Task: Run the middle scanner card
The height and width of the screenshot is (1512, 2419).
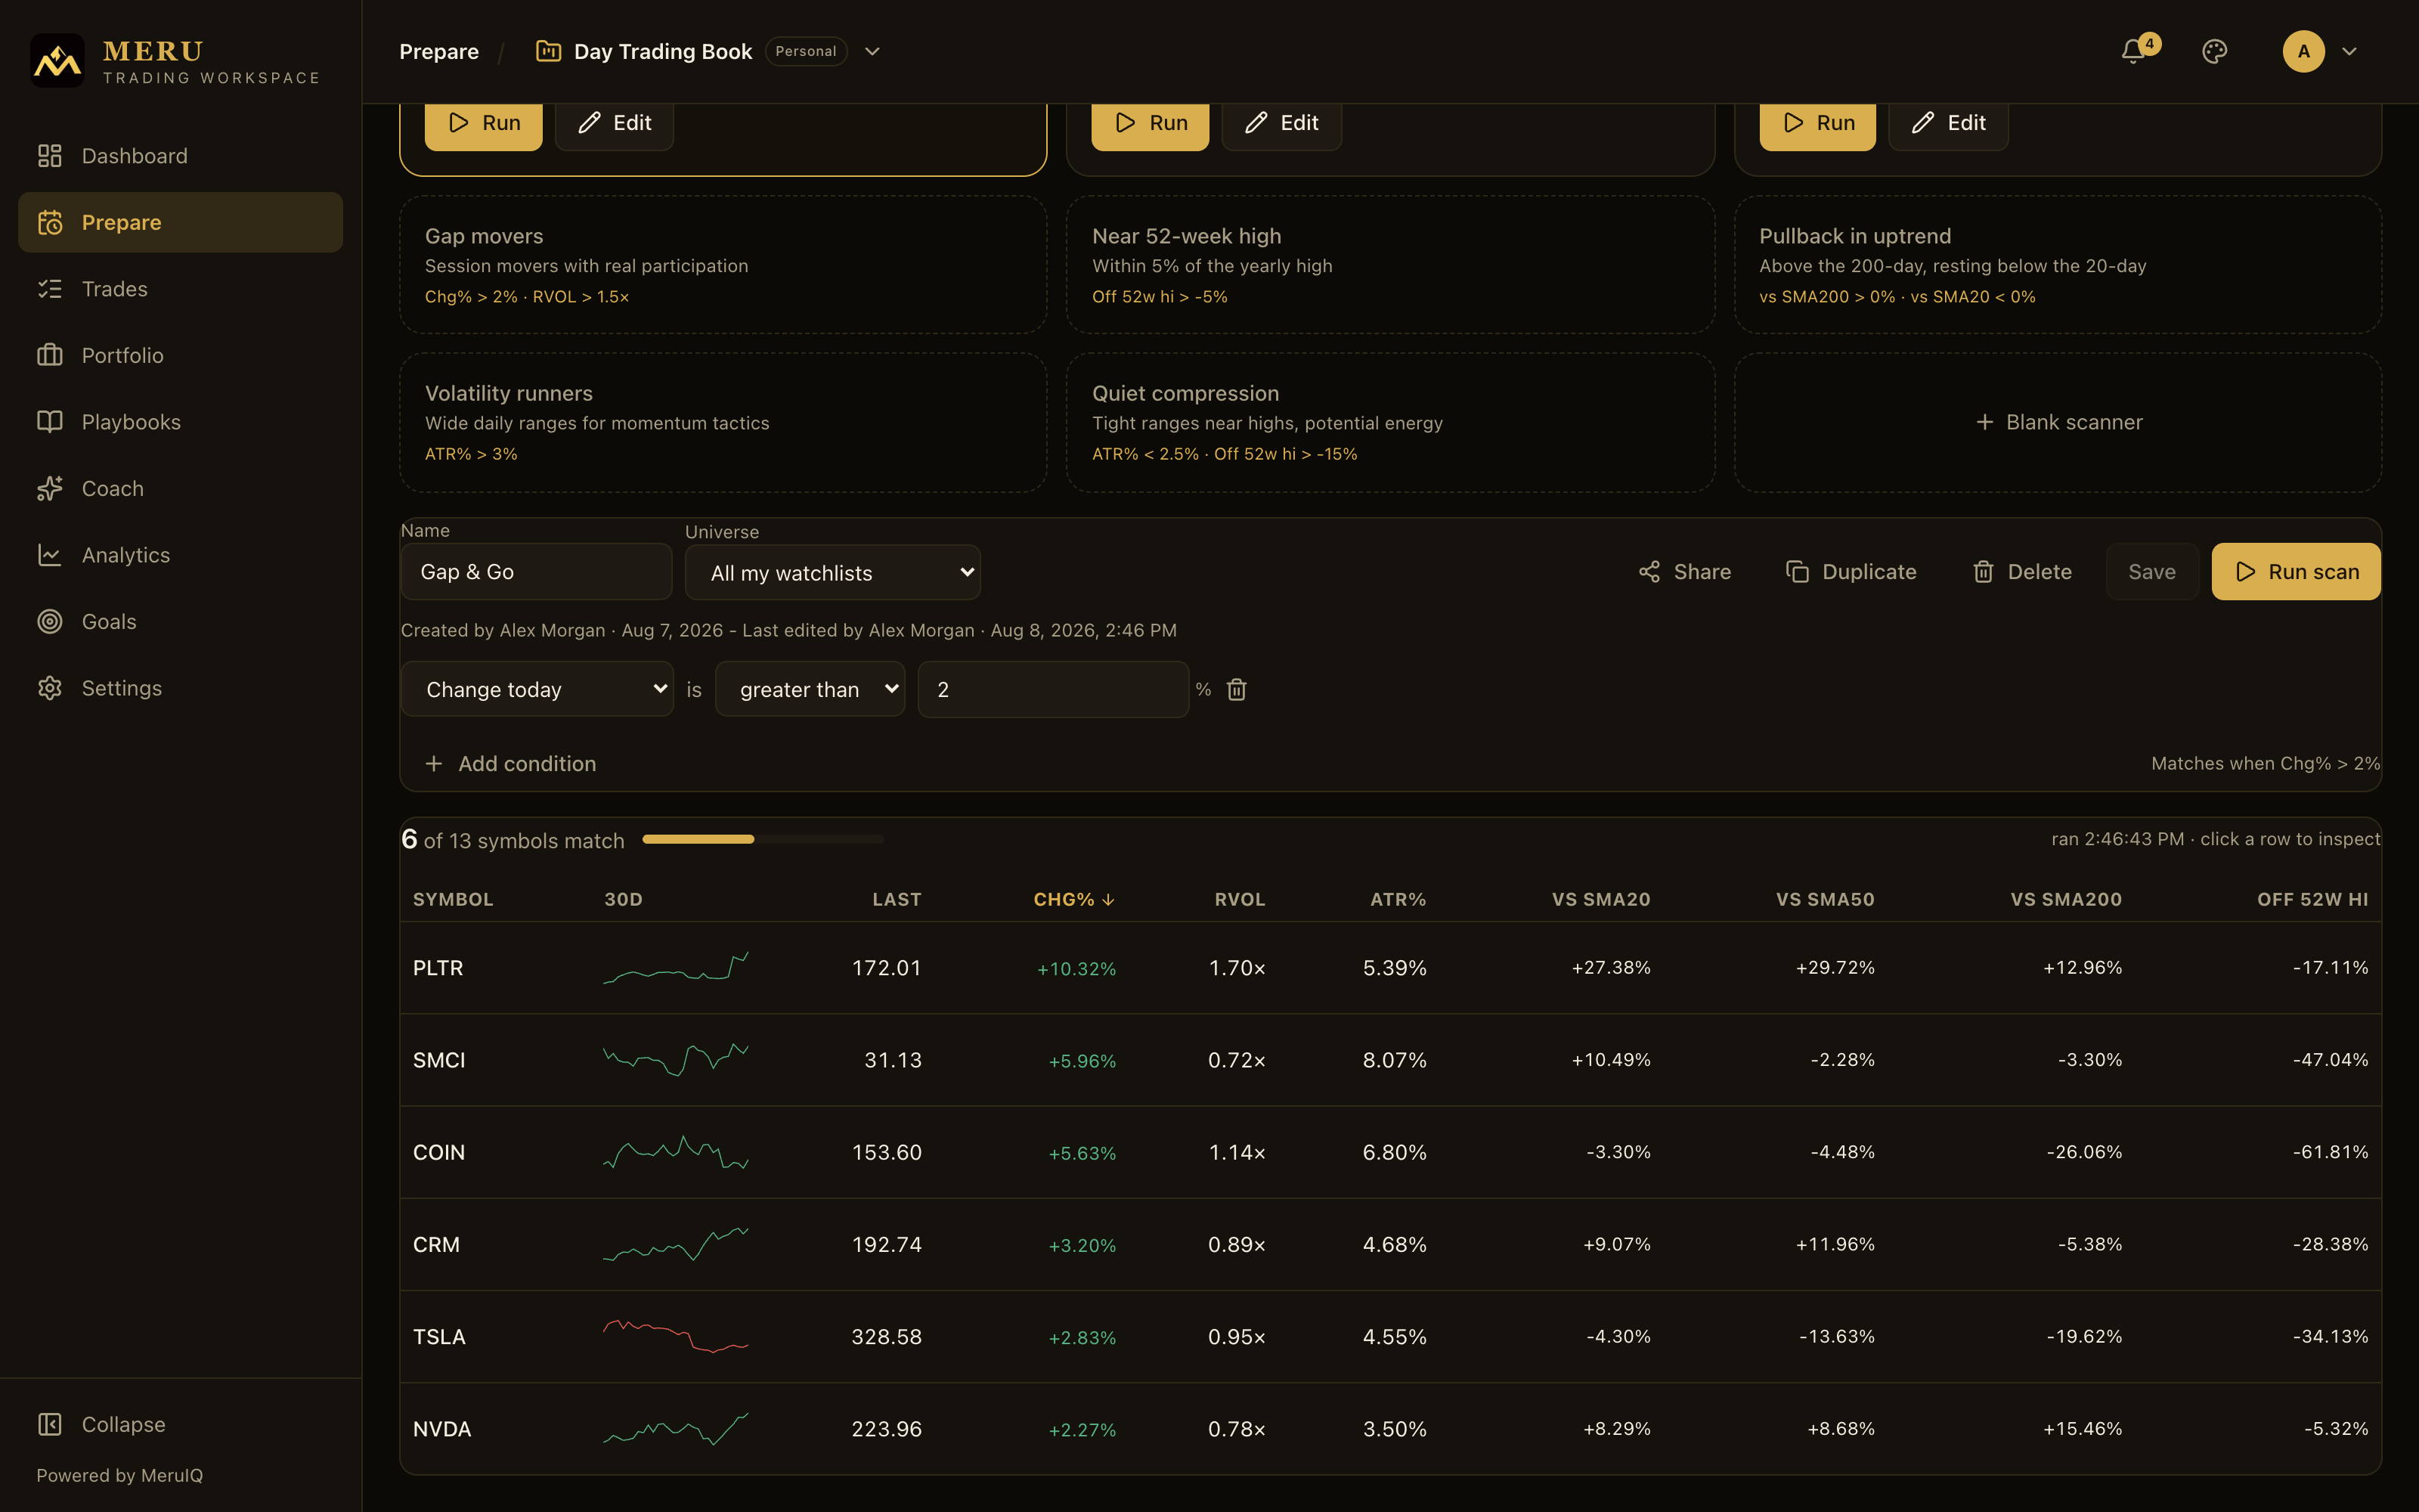Action: [x=1150, y=123]
